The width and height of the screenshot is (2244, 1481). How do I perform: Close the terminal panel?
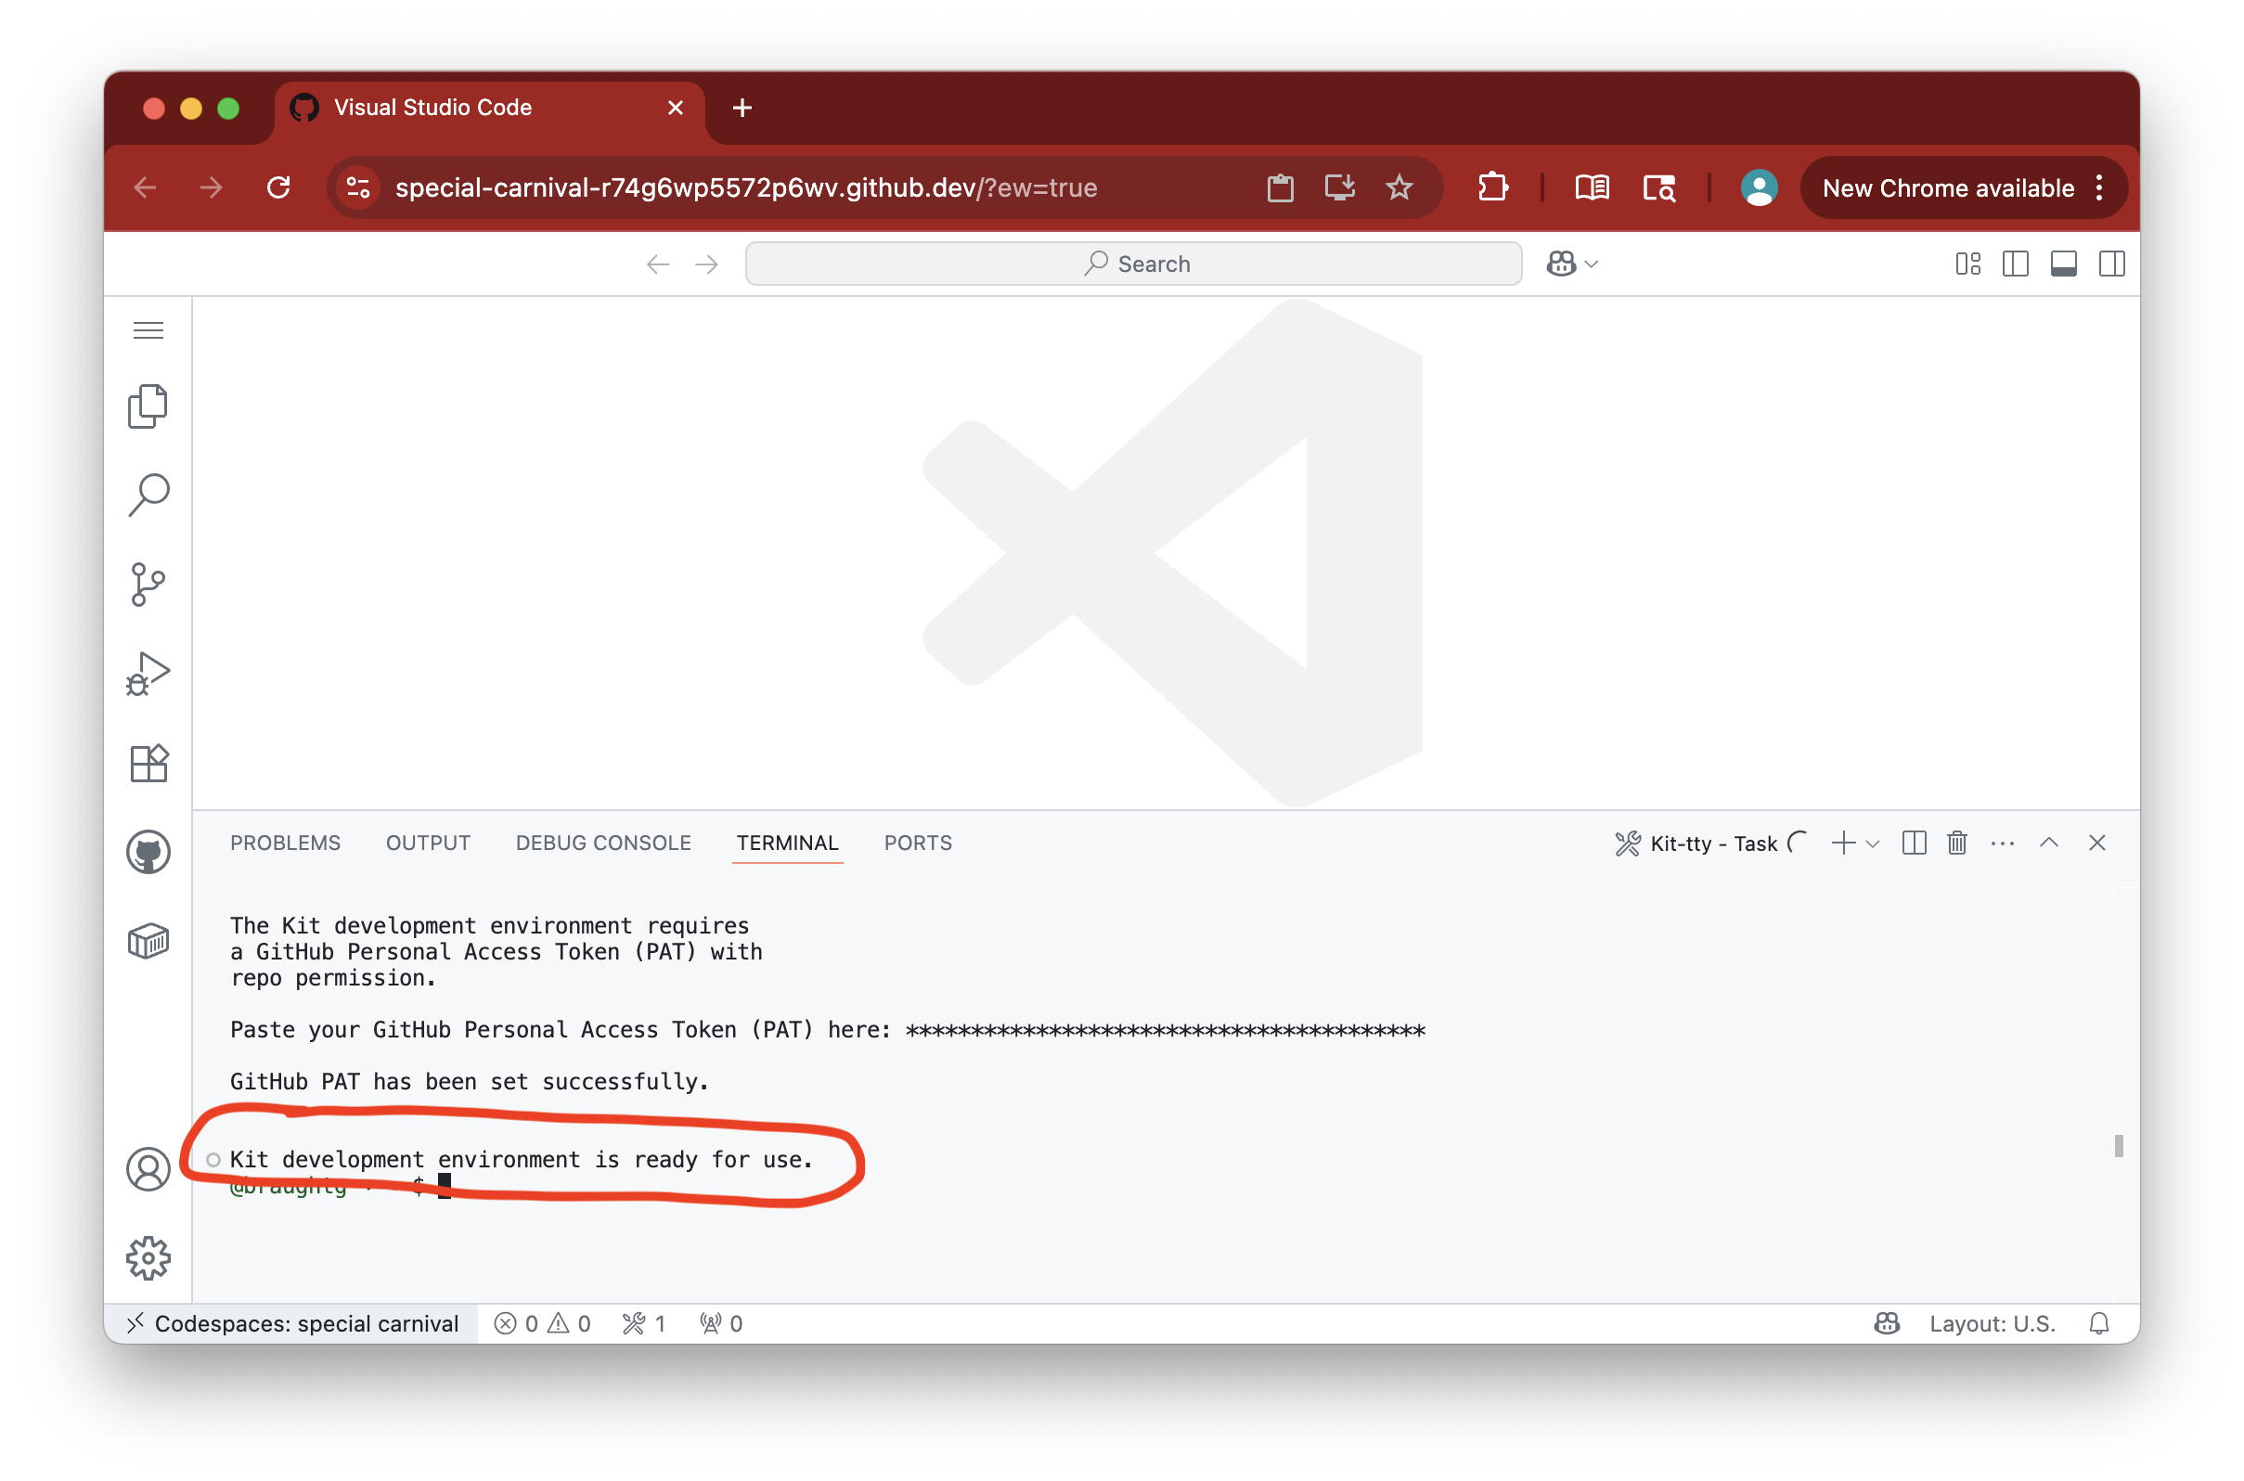tap(2096, 843)
